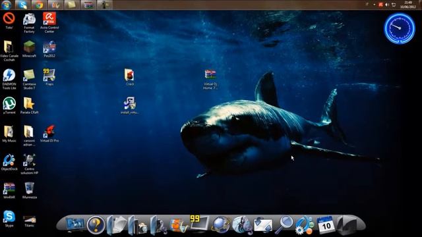422x237 pixels.
Task: Click the music-note disc dock icon
Action: pos(242,224)
